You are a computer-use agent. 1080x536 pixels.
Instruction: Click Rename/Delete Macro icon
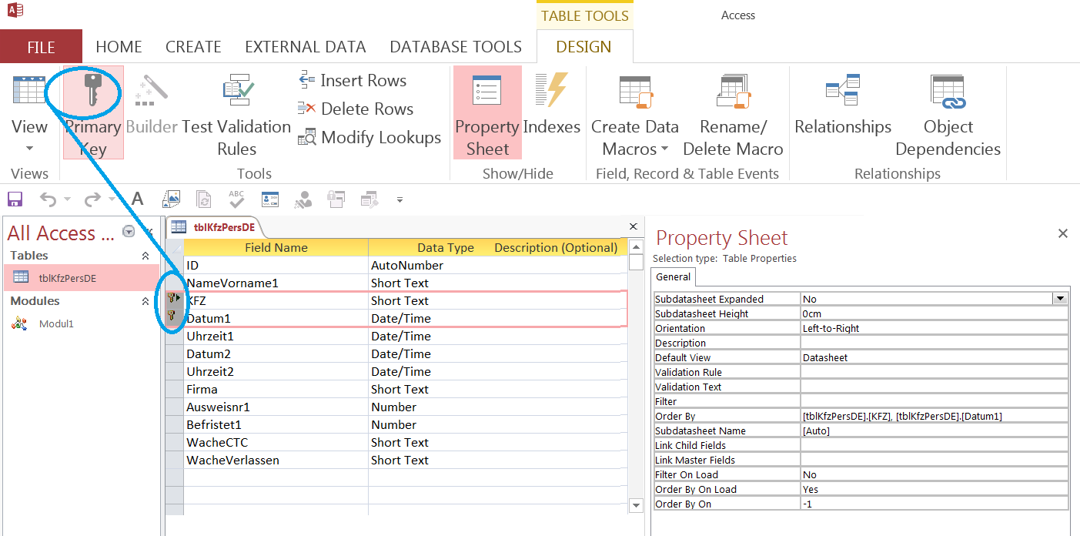point(733,92)
